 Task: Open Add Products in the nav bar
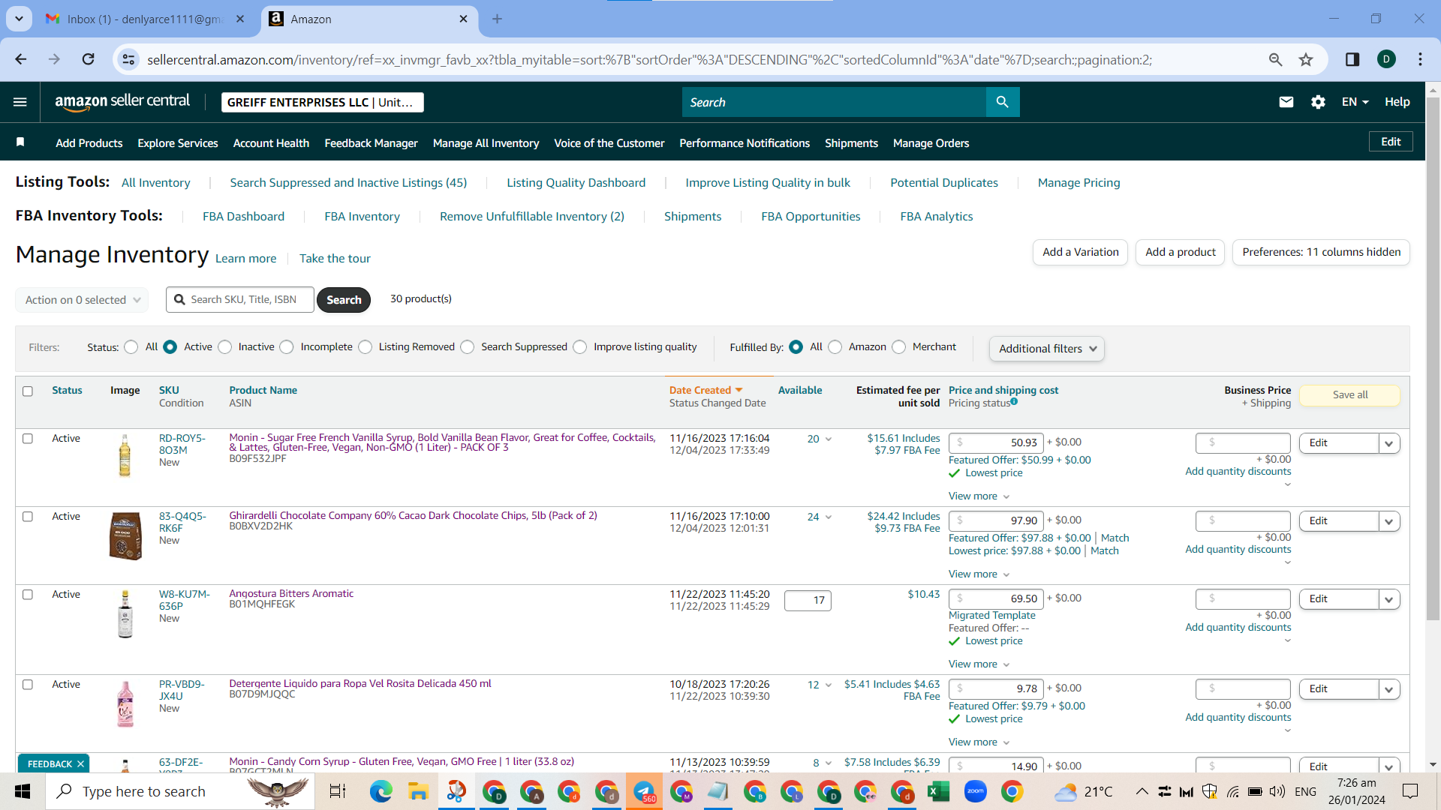[89, 143]
